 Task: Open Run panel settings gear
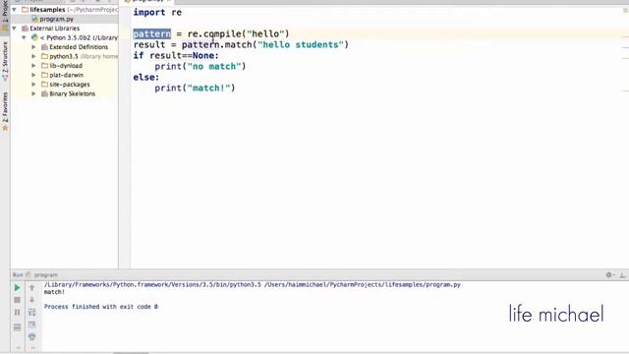click(609, 275)
